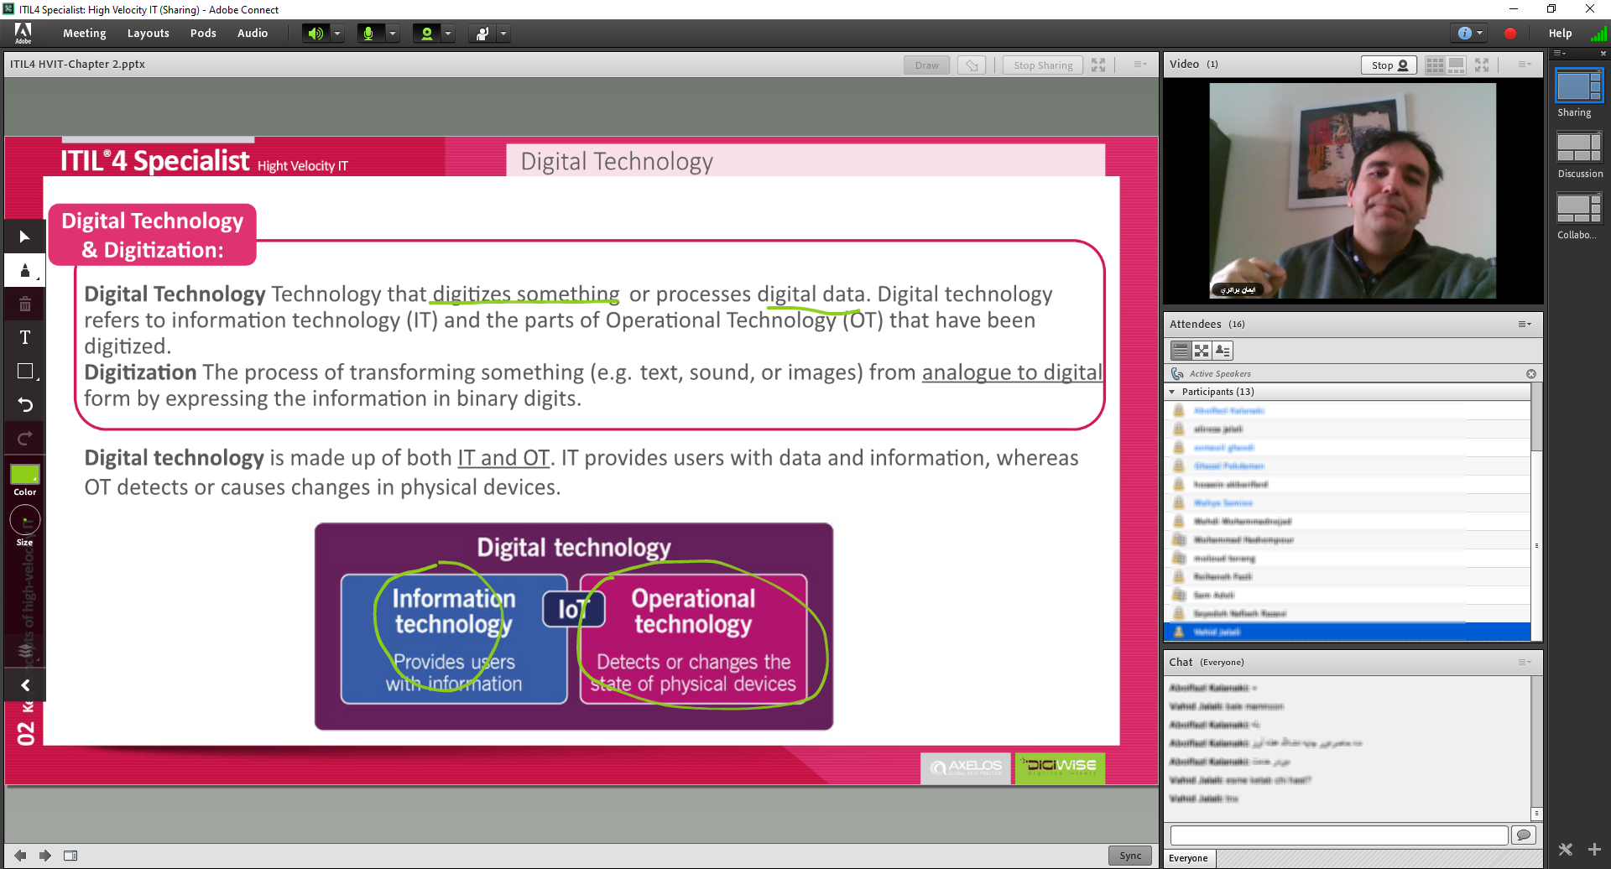This screenshot has width=1611, height=869.
Task: Close the Active Speakers bar
Action: coord(1531,374)
